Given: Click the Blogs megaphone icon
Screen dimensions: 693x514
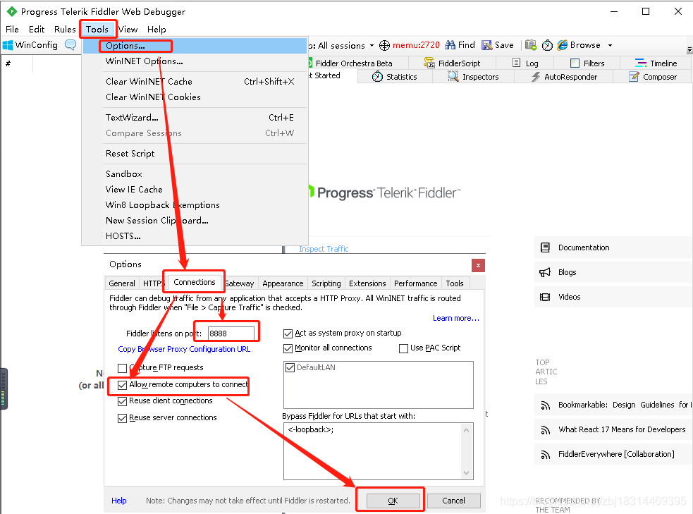Looking at the screenshot, I should 545,272.
